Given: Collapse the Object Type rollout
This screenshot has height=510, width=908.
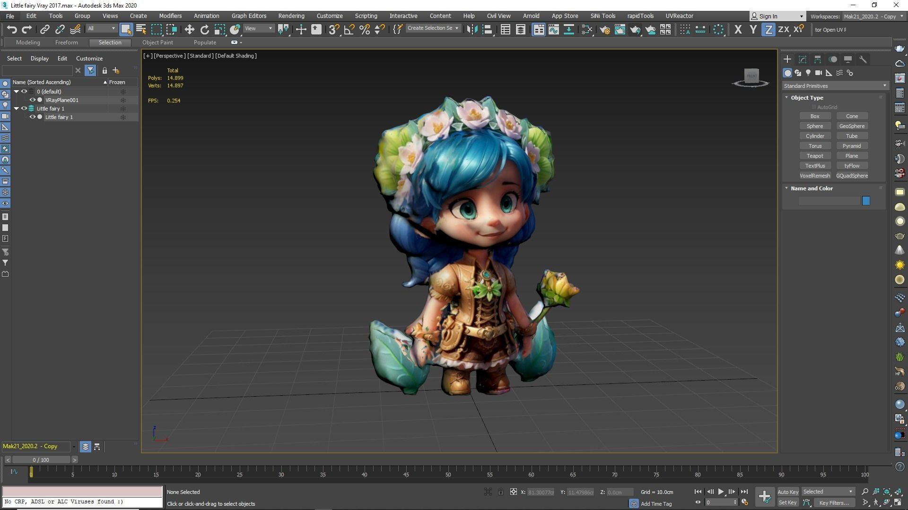Looking at the screenshot, I should click(786, 97).
